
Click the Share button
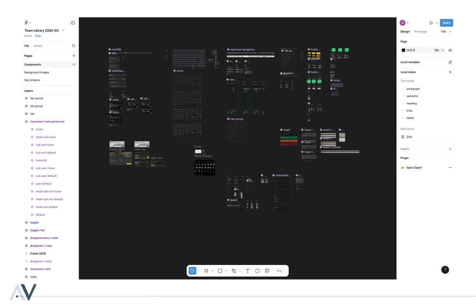(446, 23)
